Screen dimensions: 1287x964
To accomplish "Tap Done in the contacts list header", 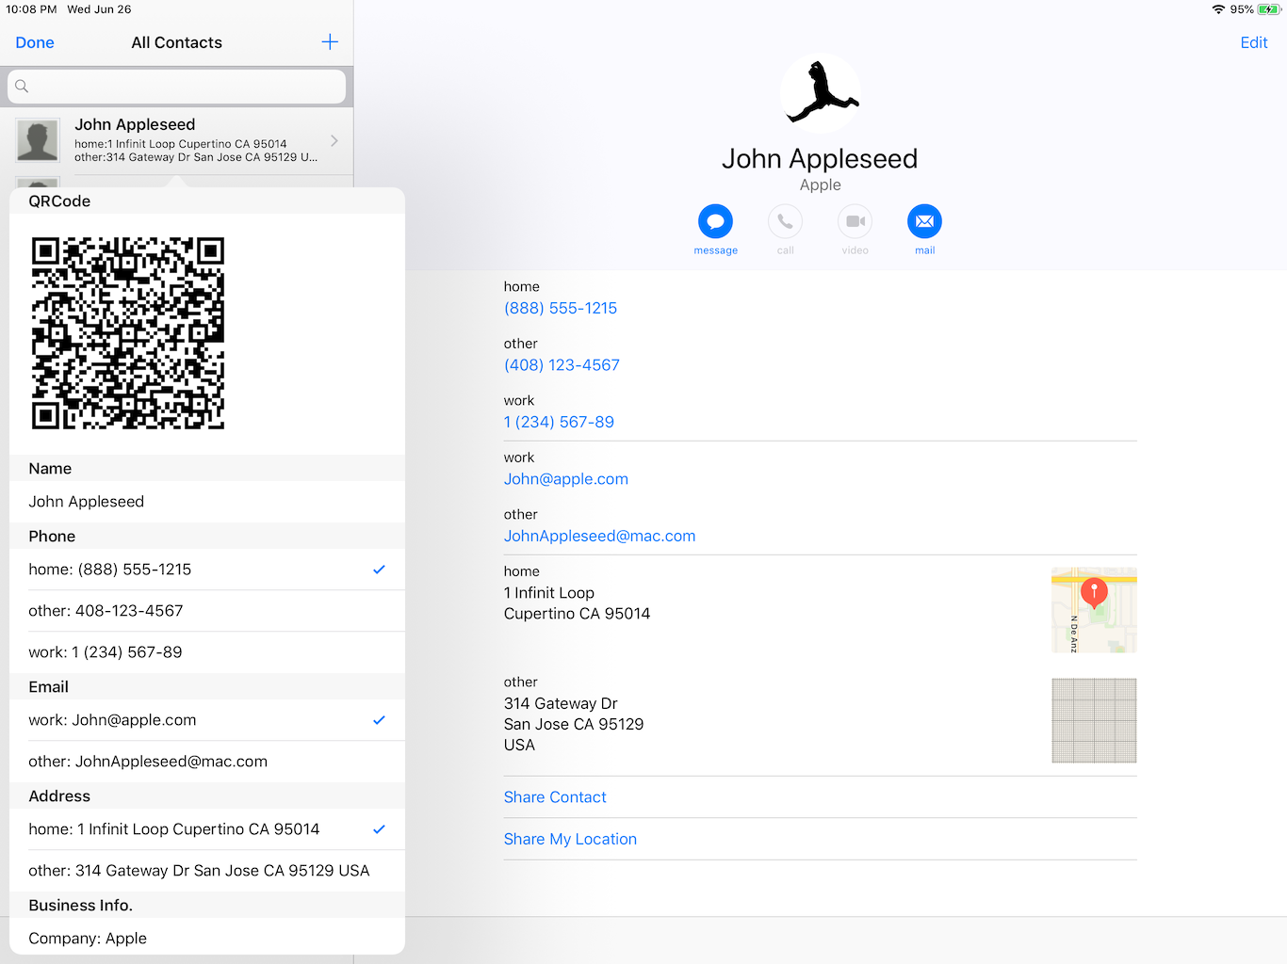I will [35, 42].
